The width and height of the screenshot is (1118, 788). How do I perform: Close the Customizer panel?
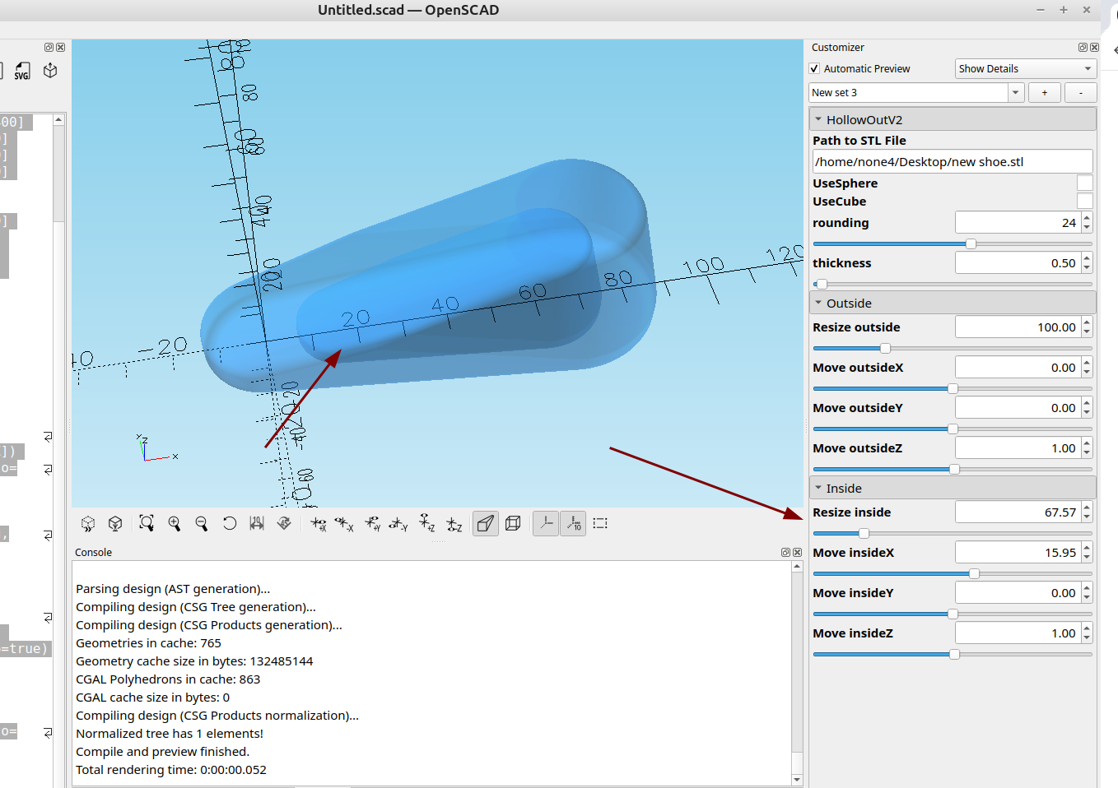click(x=1094, y=48)
